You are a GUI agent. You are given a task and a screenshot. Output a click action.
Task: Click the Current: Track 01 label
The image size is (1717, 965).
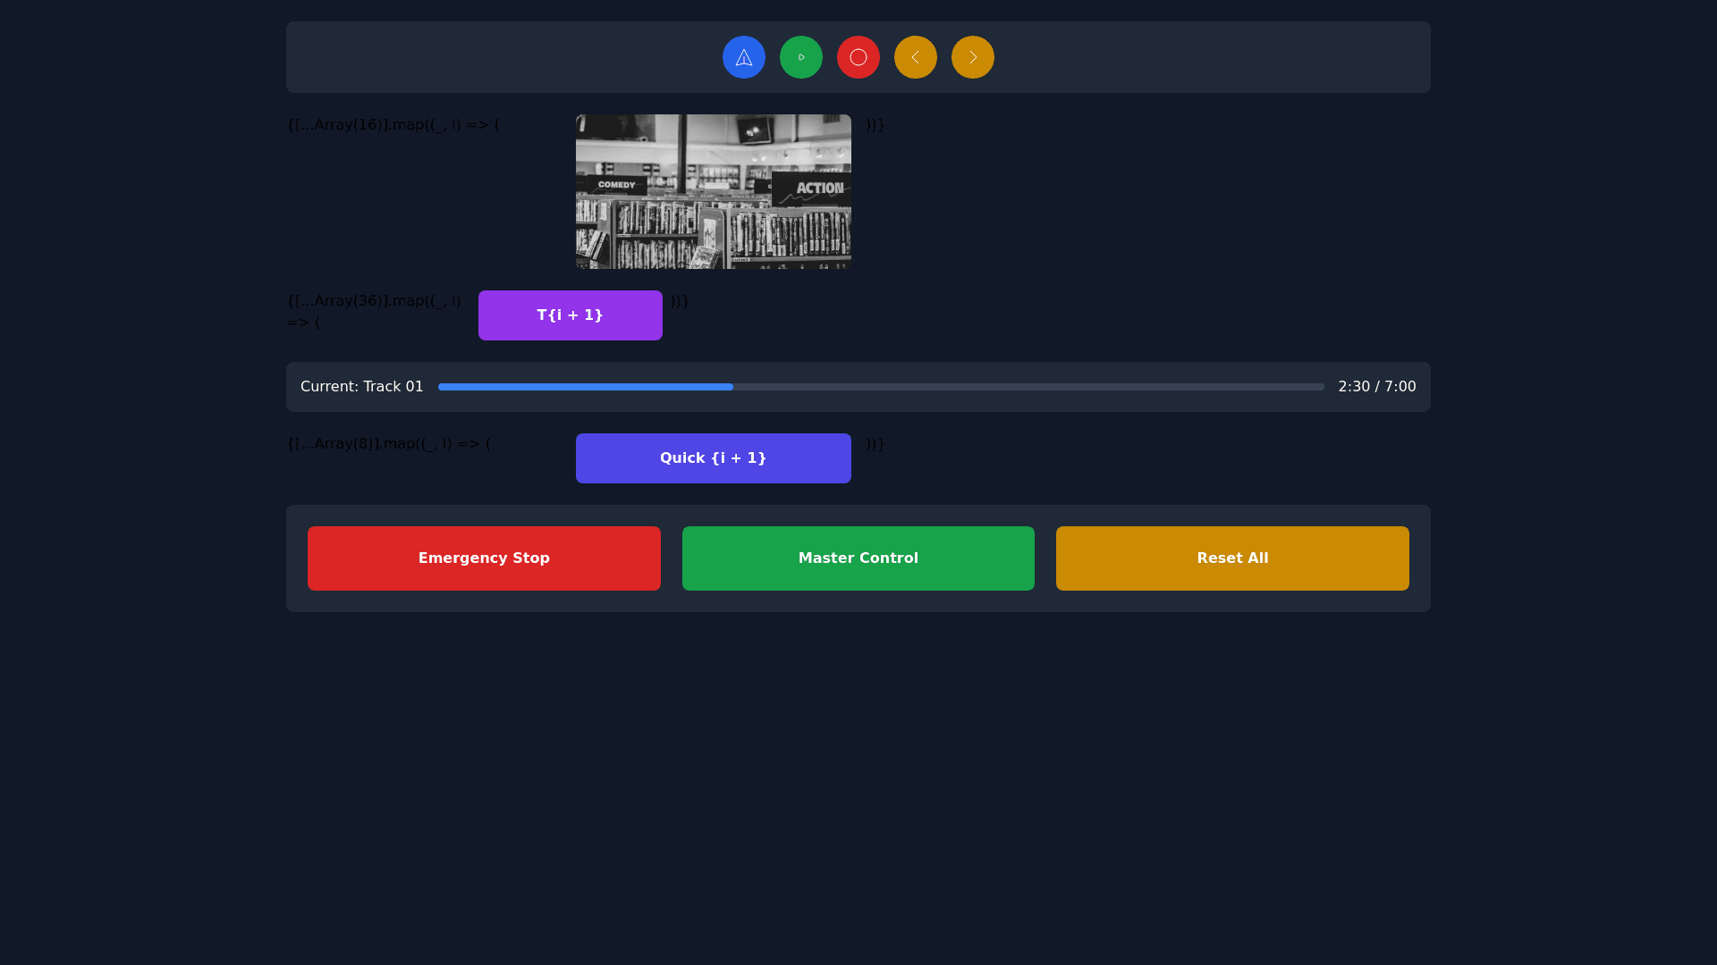pyautogui.click(x=361, y=386)
